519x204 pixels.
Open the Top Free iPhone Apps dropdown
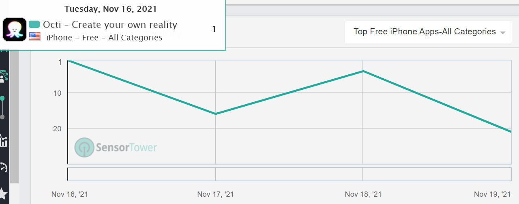(x=425, y=32)
